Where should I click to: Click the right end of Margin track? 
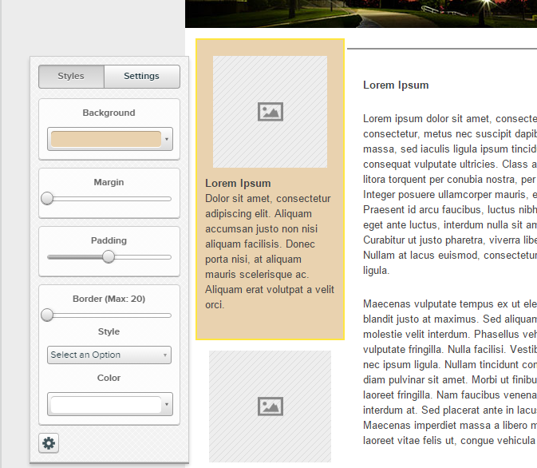click(168, 198)
